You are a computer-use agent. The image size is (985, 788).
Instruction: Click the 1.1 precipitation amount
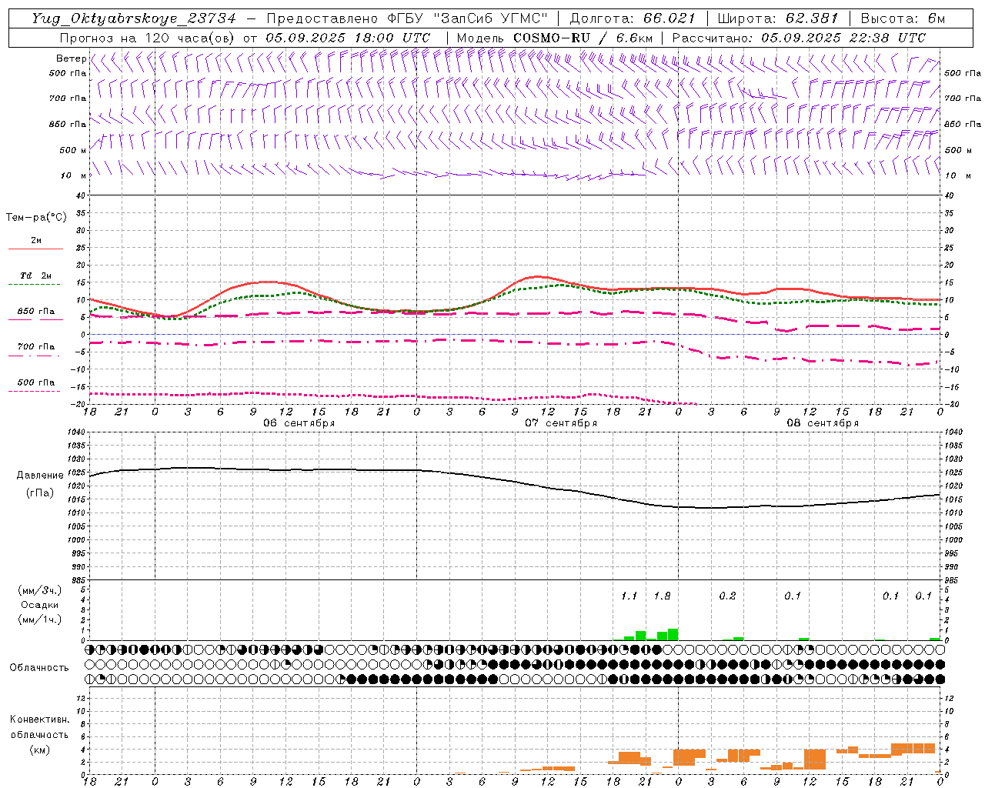[629, 596]
